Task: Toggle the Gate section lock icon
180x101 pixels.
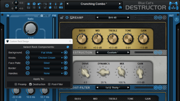Action: 39,16
